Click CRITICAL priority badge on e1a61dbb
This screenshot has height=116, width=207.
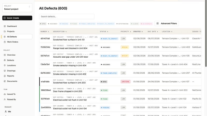pos(125,82)
